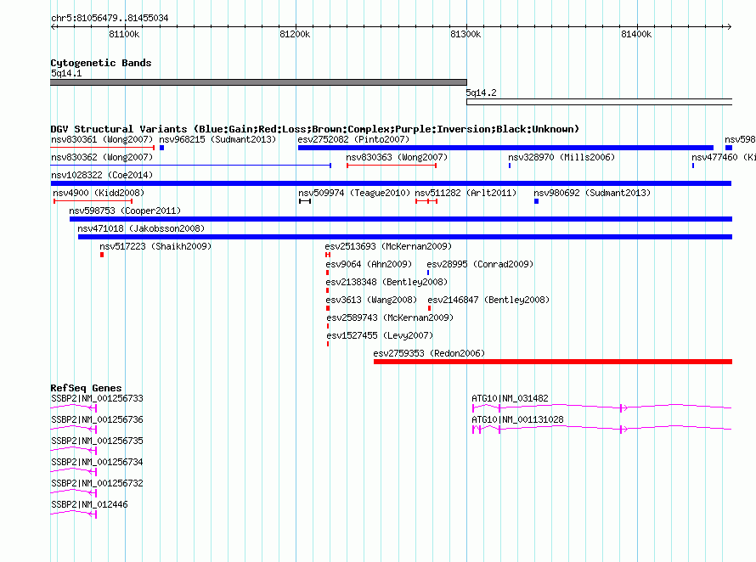
Task: Click the esv2752082 (Pinto2007) variant label
Action: click(353, 139)
